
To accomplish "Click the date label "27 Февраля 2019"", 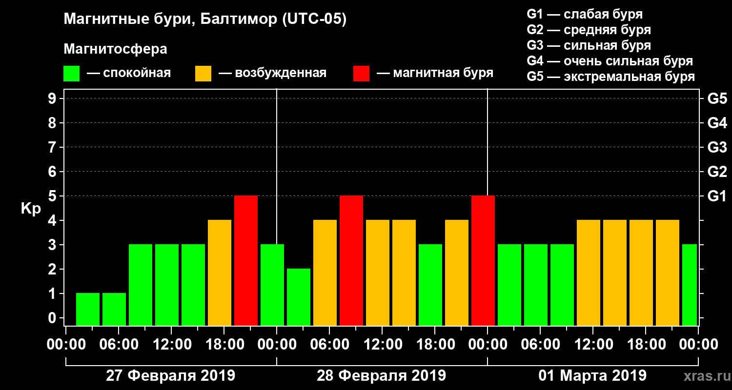I will (x=170, y=376).
